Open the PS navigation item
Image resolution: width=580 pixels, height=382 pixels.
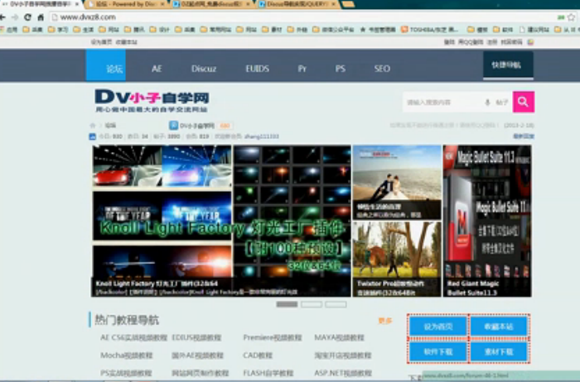[341, 69]
